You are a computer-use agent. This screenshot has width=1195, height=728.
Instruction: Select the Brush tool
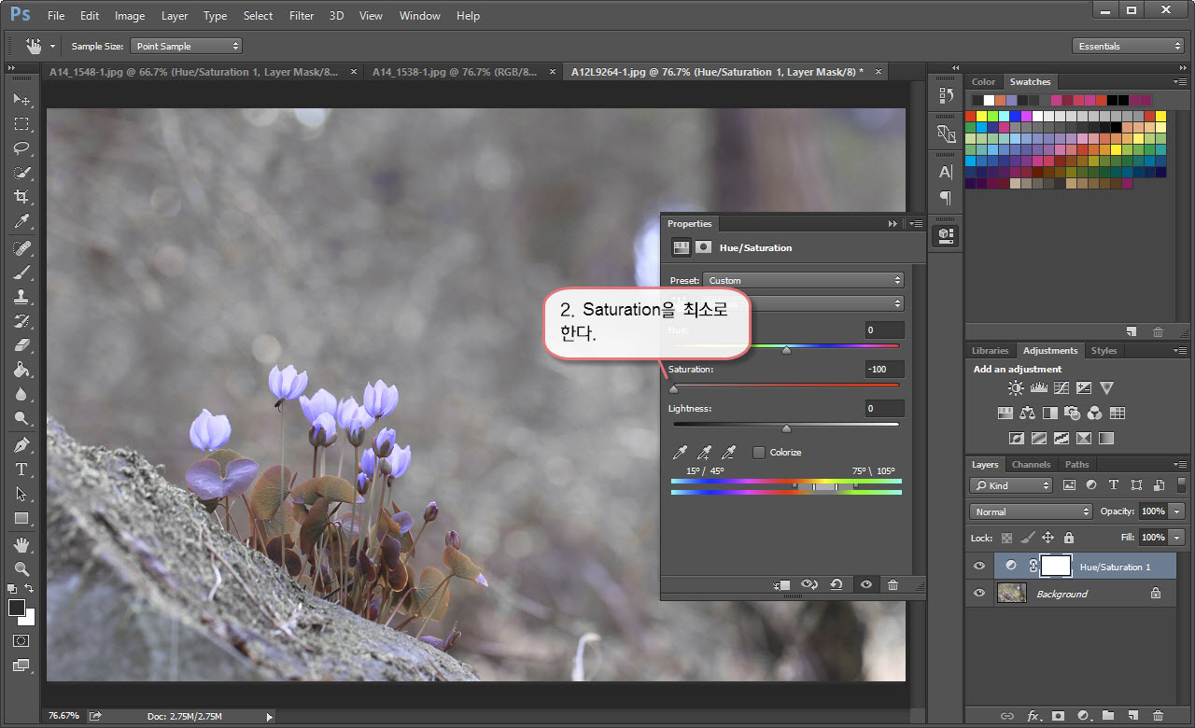[x=21, y=273]
